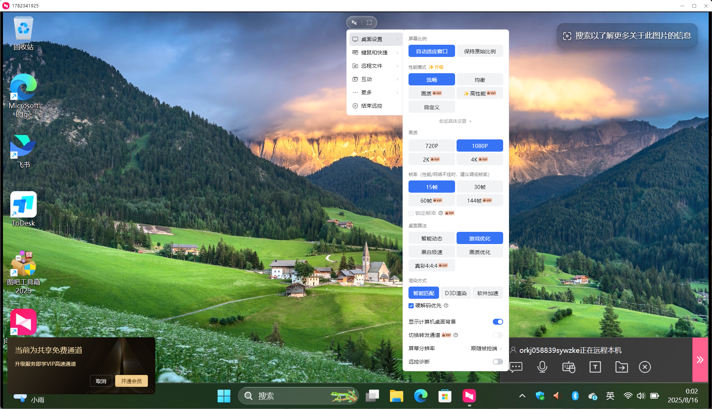Click the Windows Security shield tray icon
Viewport: 712px width, 409px height.
[x=540, y=396]
